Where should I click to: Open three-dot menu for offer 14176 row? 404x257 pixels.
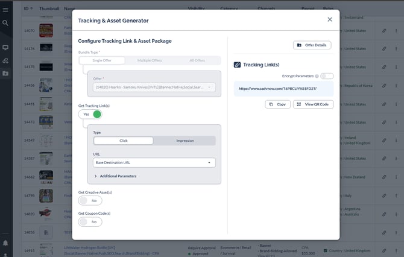[x=397, y=48]
